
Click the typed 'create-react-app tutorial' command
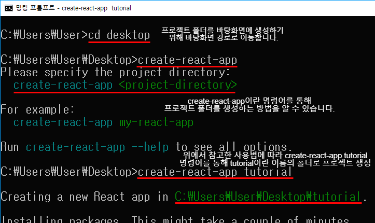pos(215,172)
